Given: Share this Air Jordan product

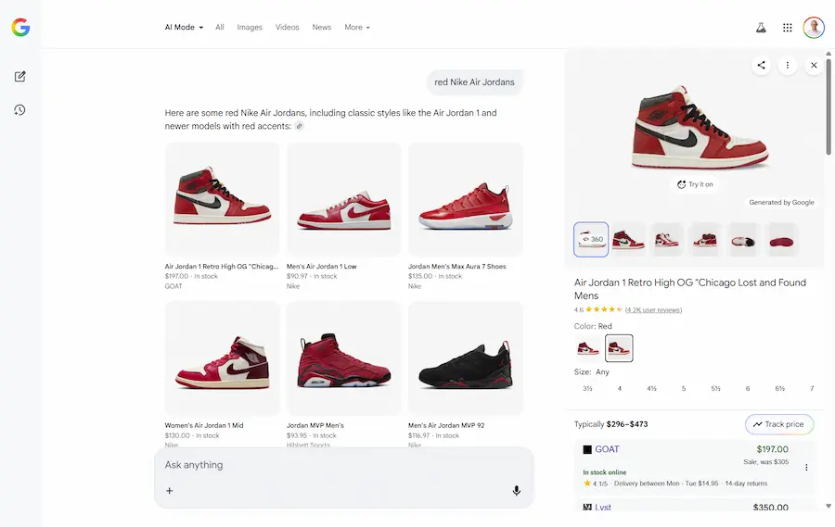Looking at the screenshot, I should click(761, 65).
